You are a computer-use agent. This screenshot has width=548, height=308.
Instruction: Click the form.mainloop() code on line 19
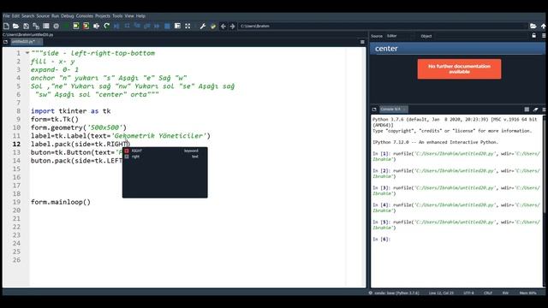click(x=61, y=202)
